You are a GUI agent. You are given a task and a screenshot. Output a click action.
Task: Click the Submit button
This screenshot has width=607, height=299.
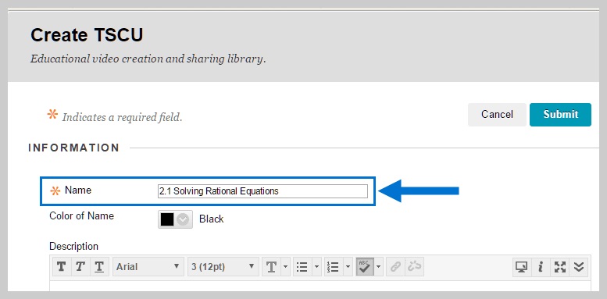[560, 115]
